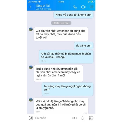Open the conversation options list menu

[x=92, y=7]
